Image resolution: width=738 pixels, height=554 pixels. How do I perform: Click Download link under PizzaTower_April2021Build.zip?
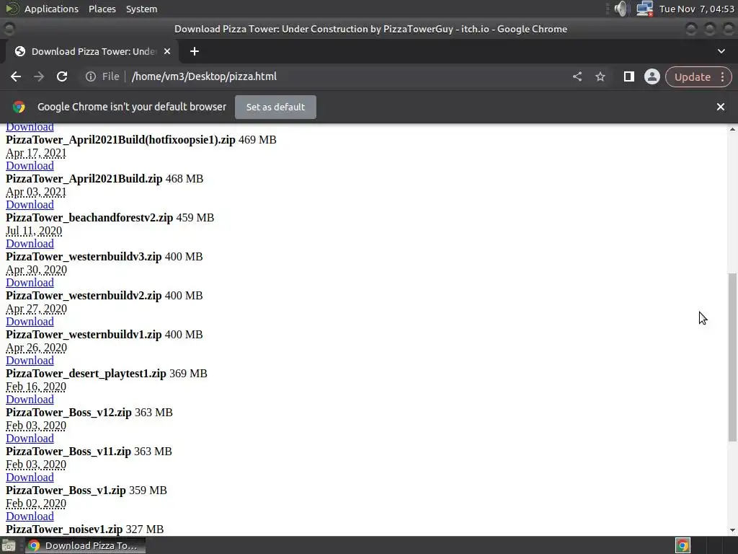(30, 205)
